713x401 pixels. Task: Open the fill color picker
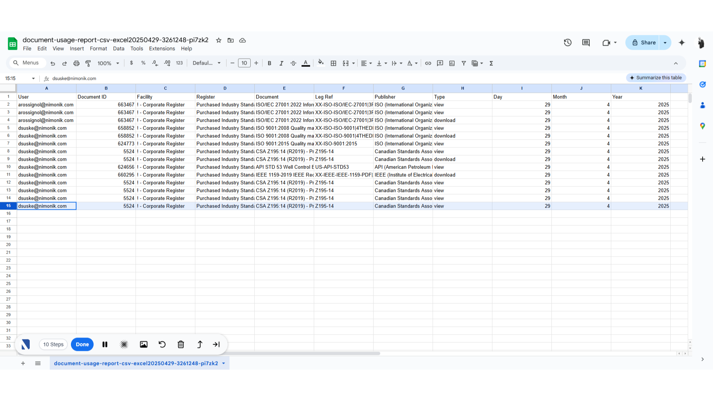click(x=321, y=63)
